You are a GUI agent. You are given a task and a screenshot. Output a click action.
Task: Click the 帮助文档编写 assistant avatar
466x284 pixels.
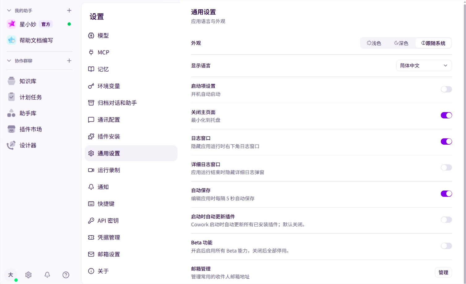click(x=12, y=40)
